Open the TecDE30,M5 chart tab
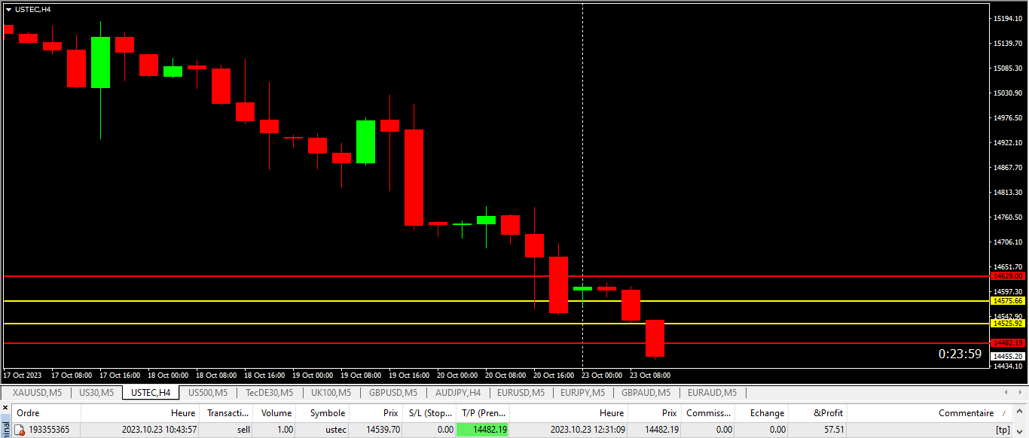 270,393
